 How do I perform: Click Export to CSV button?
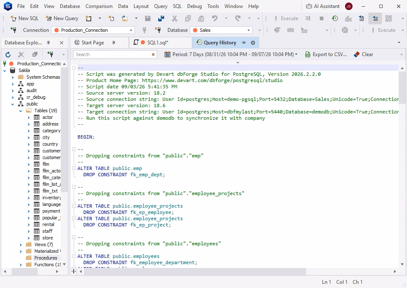coord(326,54)
